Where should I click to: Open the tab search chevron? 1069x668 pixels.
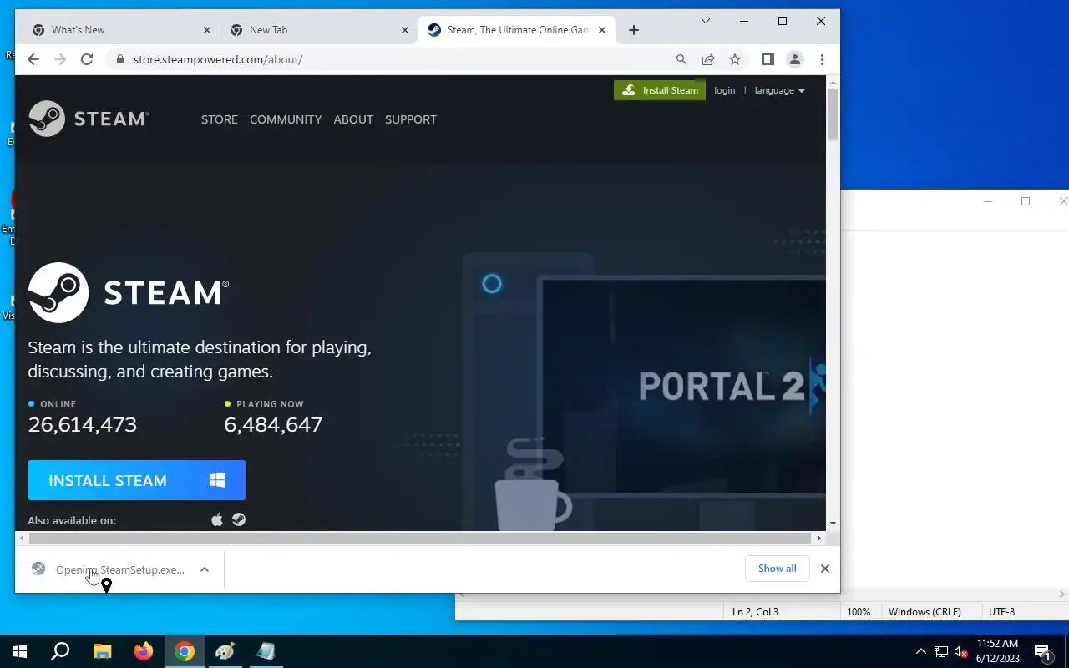[x=706, y=21]
